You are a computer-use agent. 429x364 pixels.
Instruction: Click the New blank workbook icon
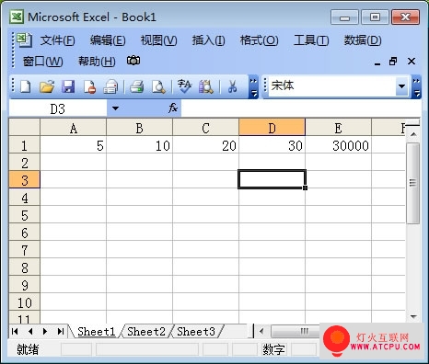25,86
